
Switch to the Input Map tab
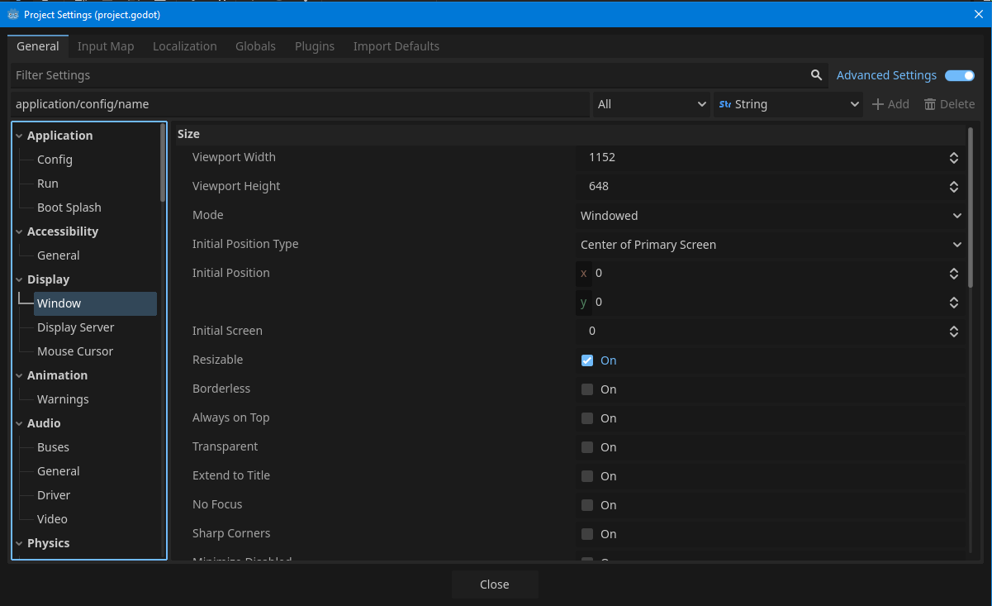(x=106, y=46)
